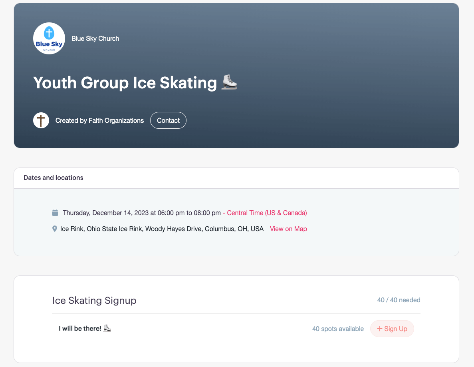Click the Blue Sky Church logo
Image resolution: width=474 pixels, height=367 pixels.
(x=49, y=38)
